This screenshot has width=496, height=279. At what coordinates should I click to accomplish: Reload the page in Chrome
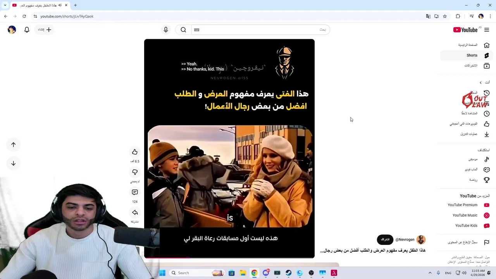(x=24, y=16)
